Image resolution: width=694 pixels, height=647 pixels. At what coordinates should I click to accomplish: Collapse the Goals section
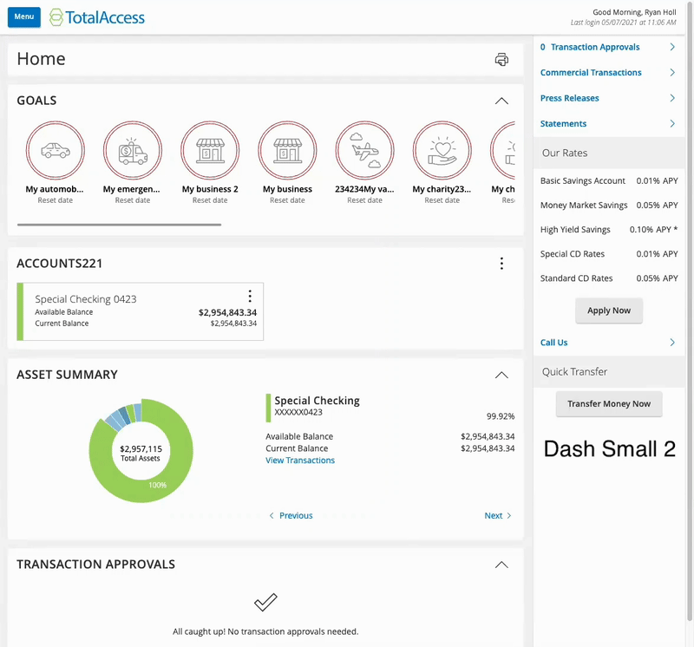[x=501, y=101]
